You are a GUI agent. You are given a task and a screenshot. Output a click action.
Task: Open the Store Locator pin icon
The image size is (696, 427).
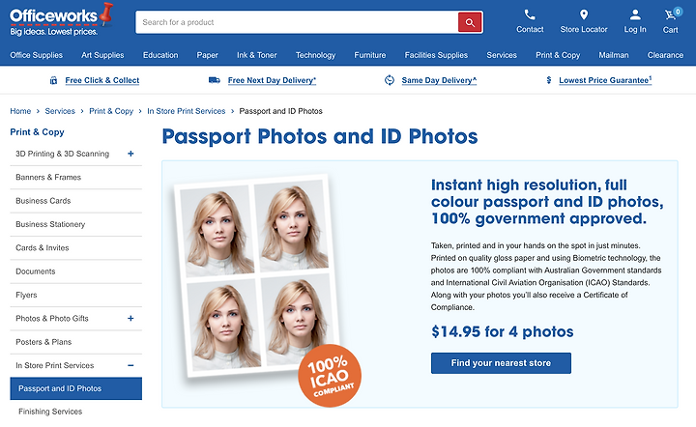pyautogui.click(x=584, y=15)
